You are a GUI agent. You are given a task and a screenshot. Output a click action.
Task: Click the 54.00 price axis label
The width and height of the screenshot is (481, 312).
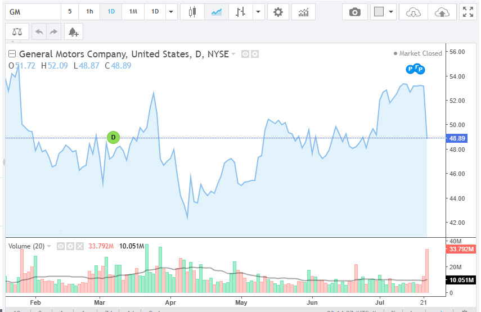(x=457, y=76)
